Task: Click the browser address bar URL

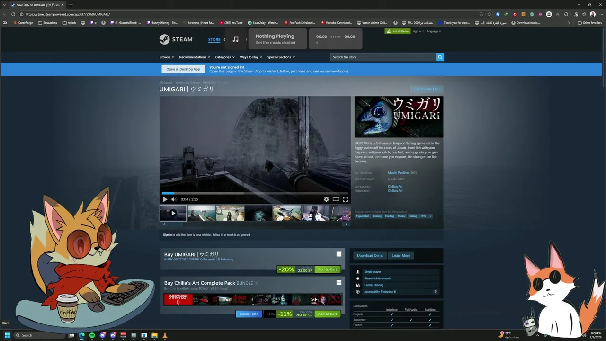Action: (x=68, y=14)
